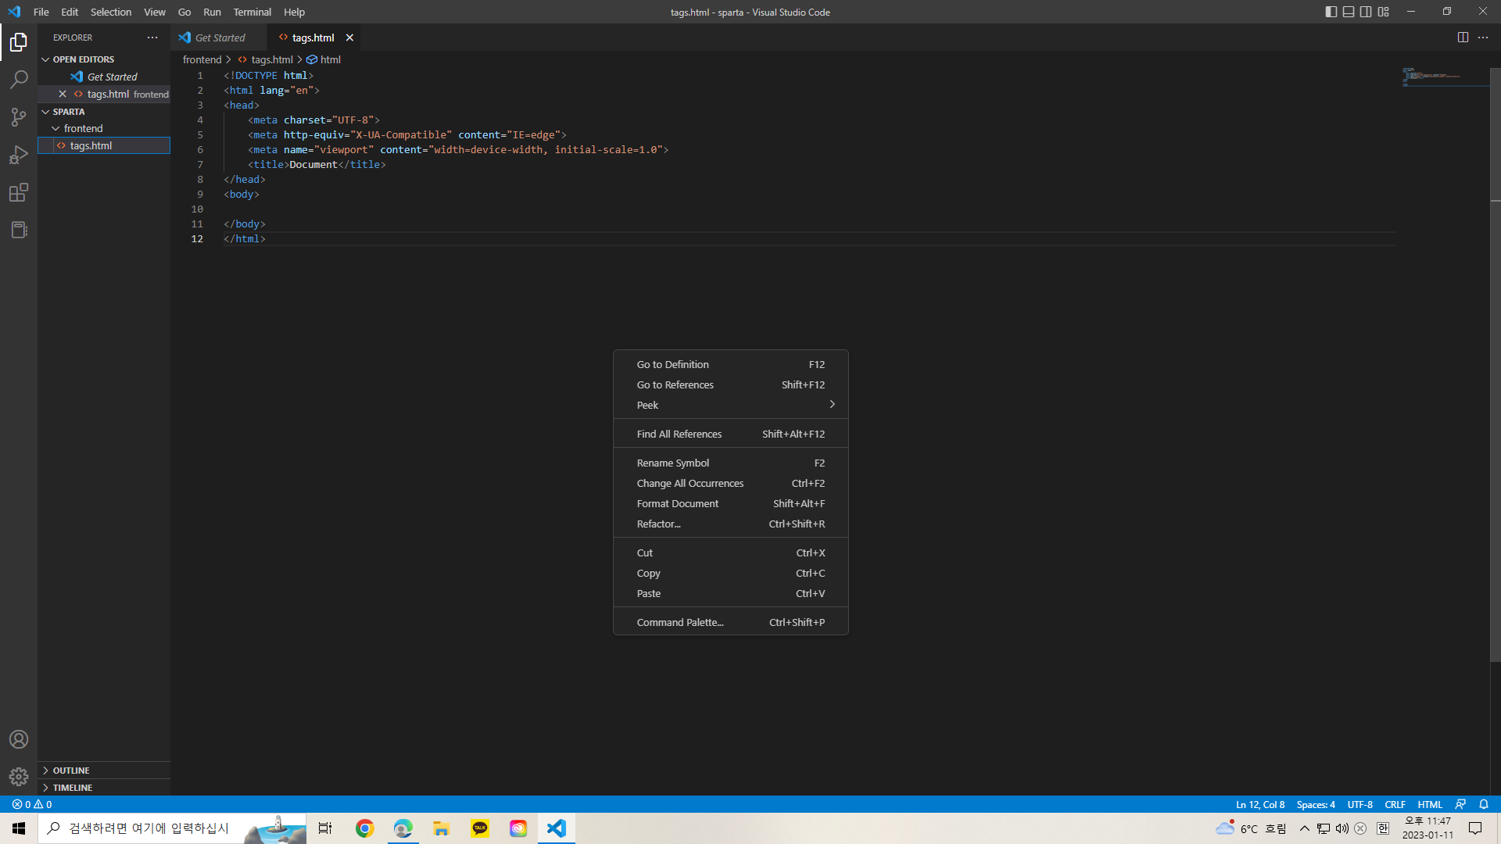Toggle secondary side bar layout icon

(1366, 12)
